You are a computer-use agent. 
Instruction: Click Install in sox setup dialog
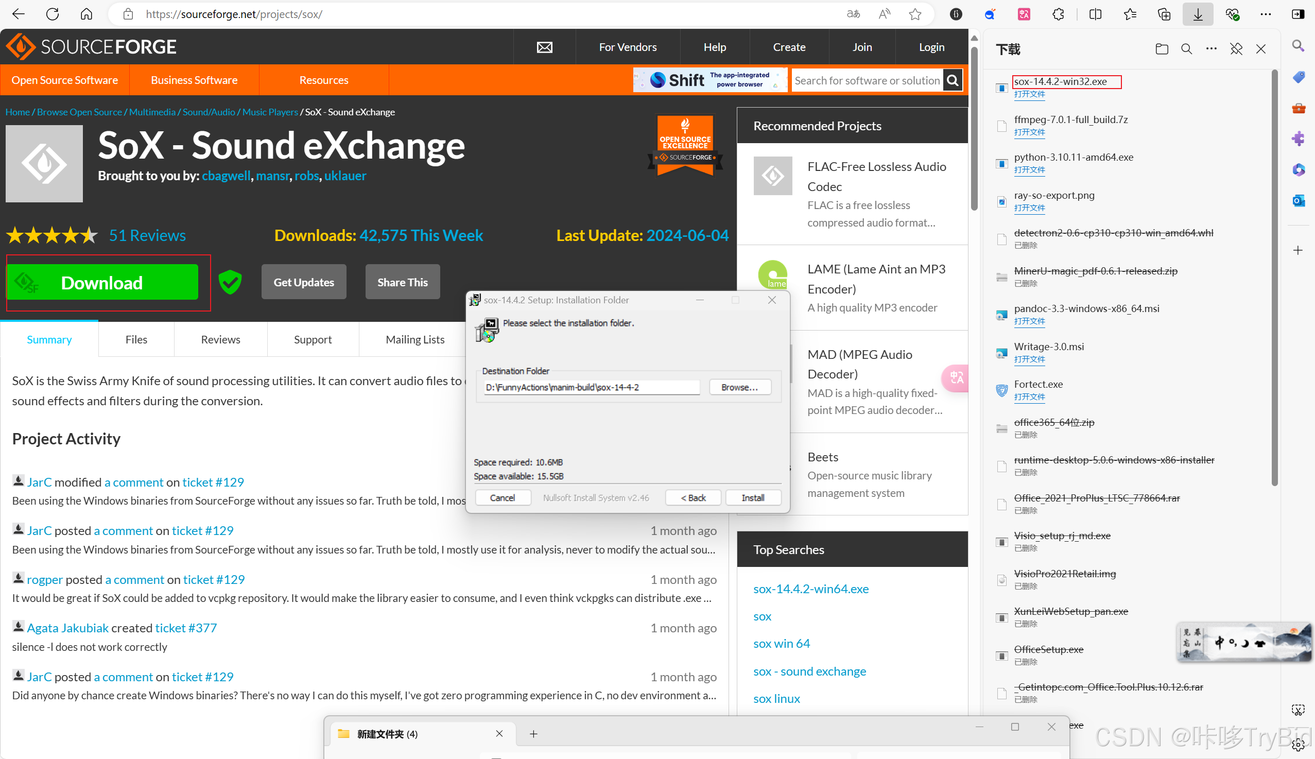click(x=753, y=498)
